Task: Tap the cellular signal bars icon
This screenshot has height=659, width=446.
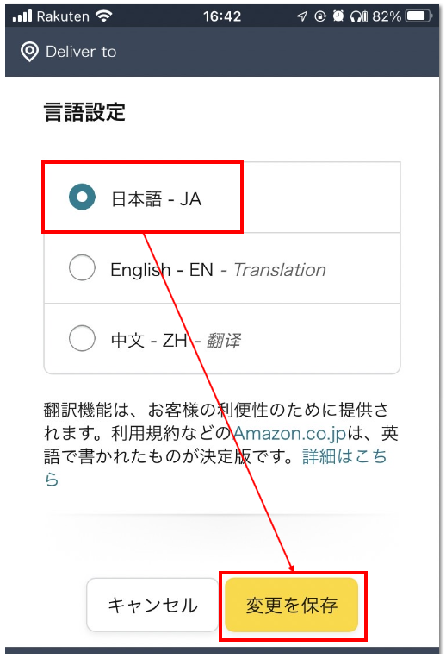Action: pos(22,16)
